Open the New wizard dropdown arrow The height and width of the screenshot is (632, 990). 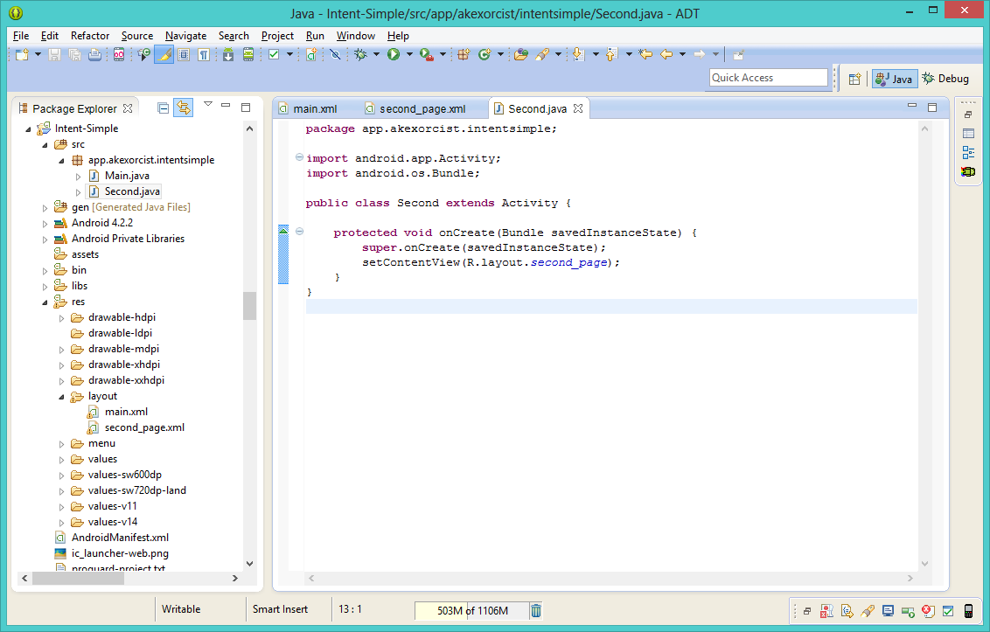[38, 55]
